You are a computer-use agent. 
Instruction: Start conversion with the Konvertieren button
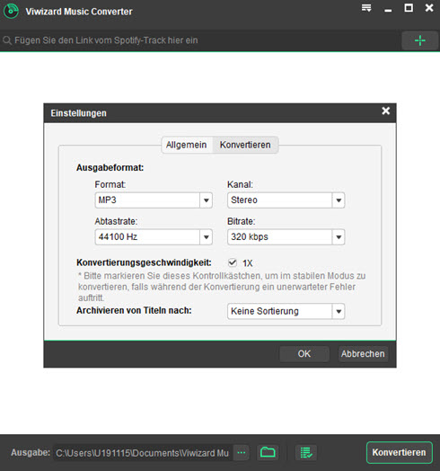pos(400,452)
